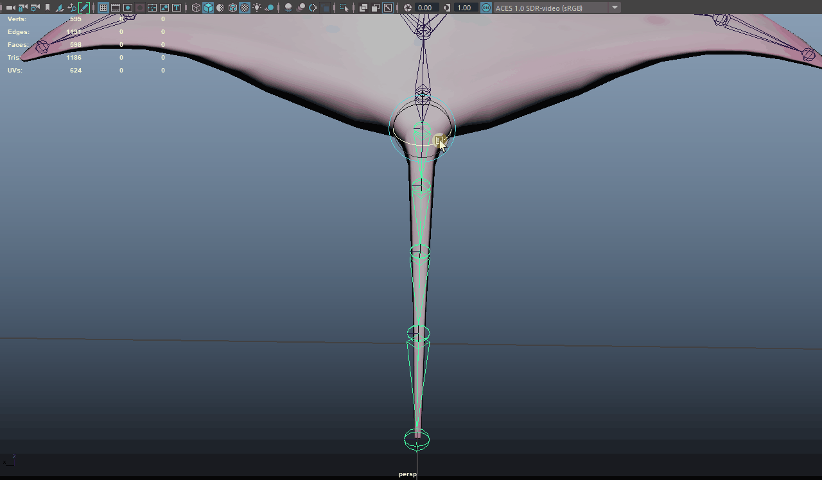The width and height of the screenshot is (822, 480).
Task: Toggle the Film Gate overlay
Action: pyautogui.click(x=116, y=8)
